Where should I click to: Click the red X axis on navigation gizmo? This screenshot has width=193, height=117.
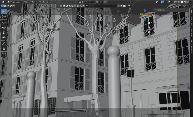pyautogui.click(x=148, y=14)
